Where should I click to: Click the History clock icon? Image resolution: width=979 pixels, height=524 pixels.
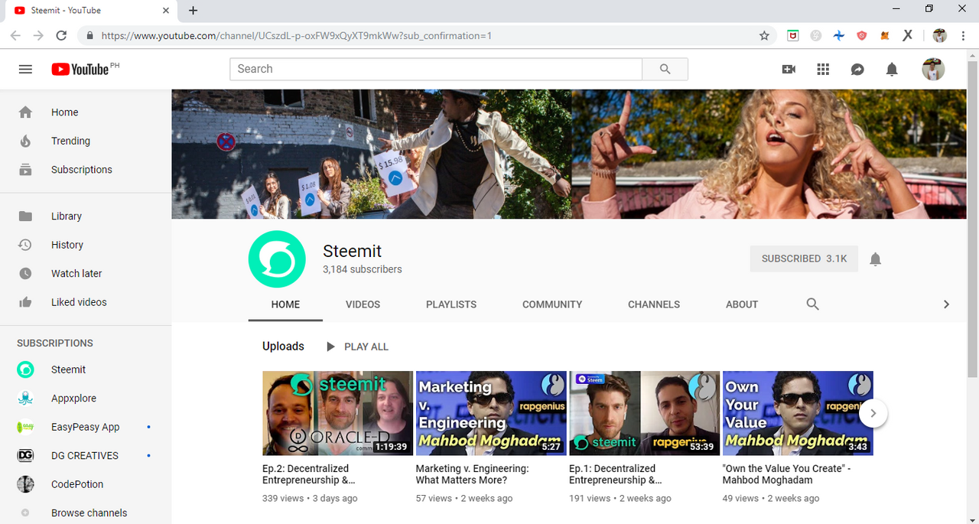(25, 245)
